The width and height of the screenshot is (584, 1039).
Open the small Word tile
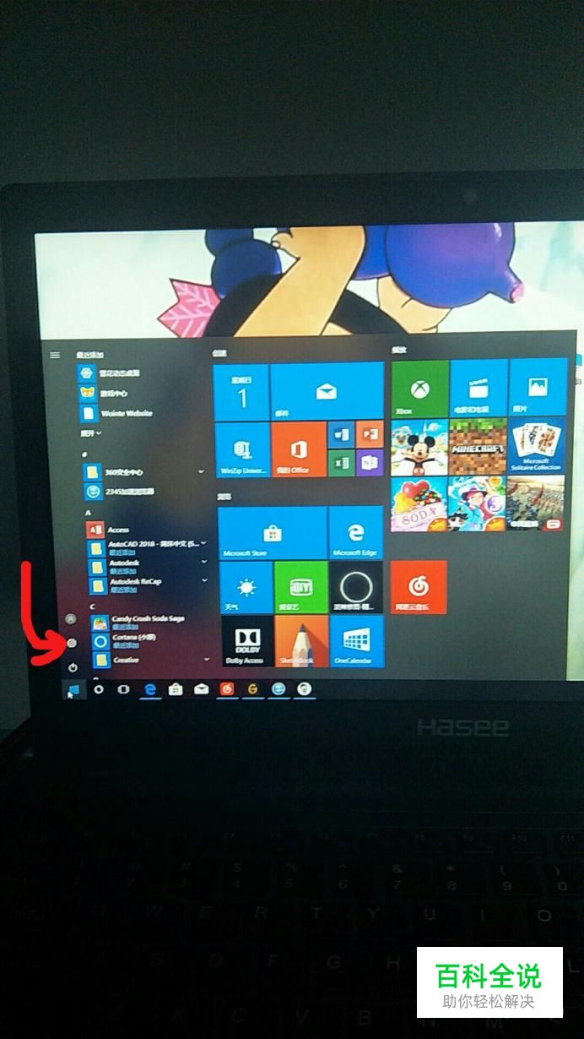point(342,436)
